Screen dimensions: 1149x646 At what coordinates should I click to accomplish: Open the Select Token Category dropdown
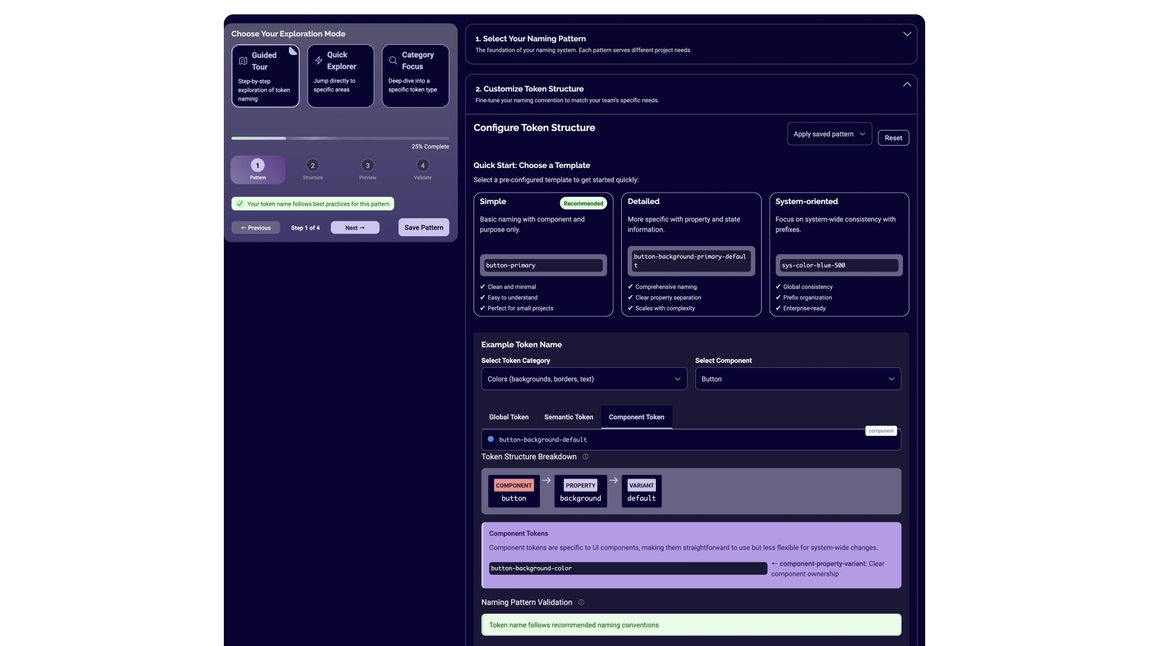click(584, 379)
